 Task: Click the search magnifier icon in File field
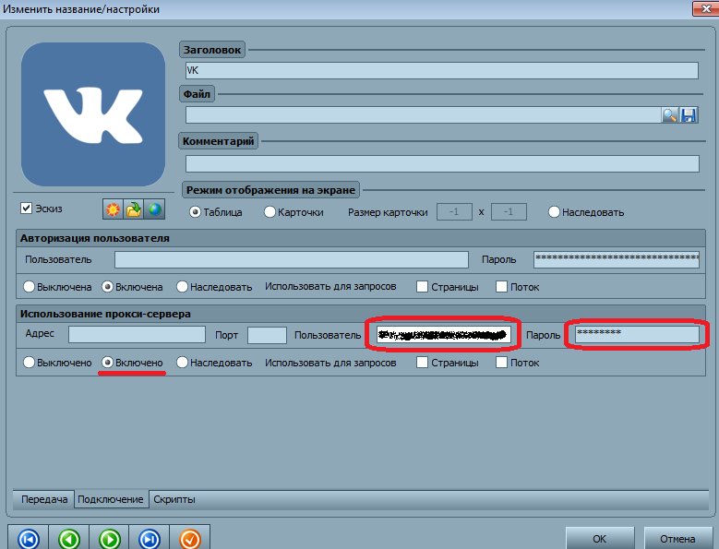669,115
